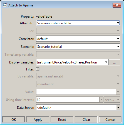Click the Reset button
Screen dimensions: 124x125
(62, 119)
